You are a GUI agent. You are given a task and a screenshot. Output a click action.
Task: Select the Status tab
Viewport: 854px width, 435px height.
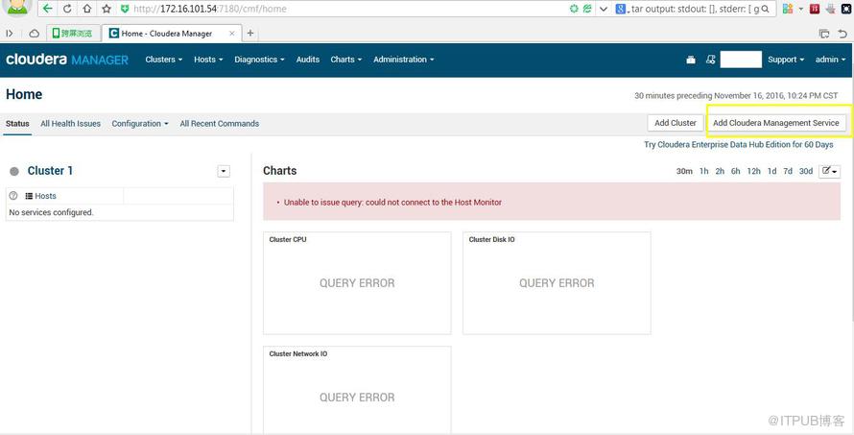coord(17,124)
